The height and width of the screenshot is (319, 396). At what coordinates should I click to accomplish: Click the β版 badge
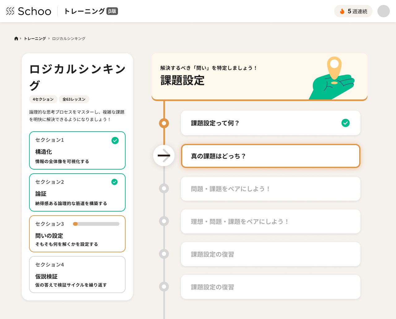tap(112, 11)
